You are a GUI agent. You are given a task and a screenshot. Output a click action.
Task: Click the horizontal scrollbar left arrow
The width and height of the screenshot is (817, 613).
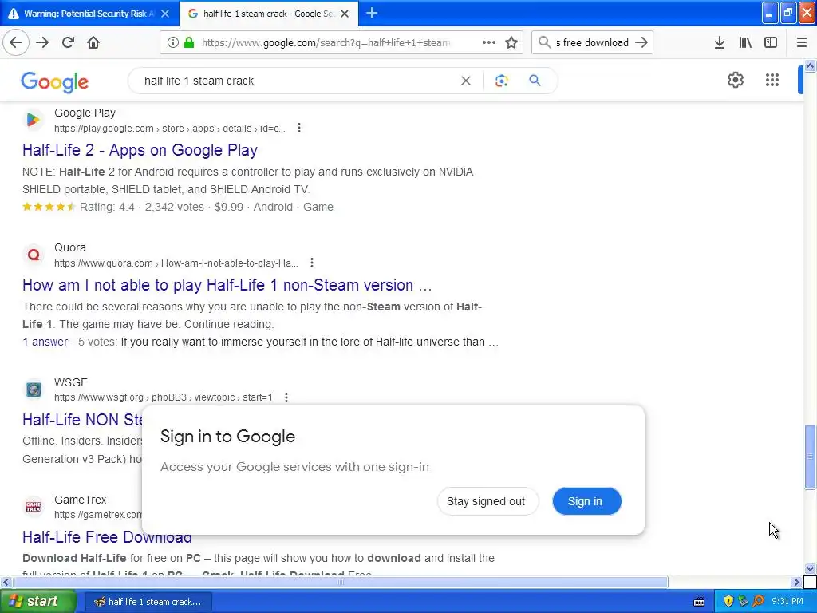pos(6,582)
